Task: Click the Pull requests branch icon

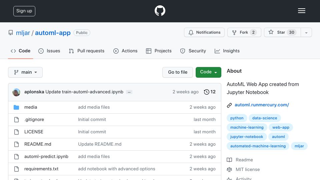Action: coord(71,51)
